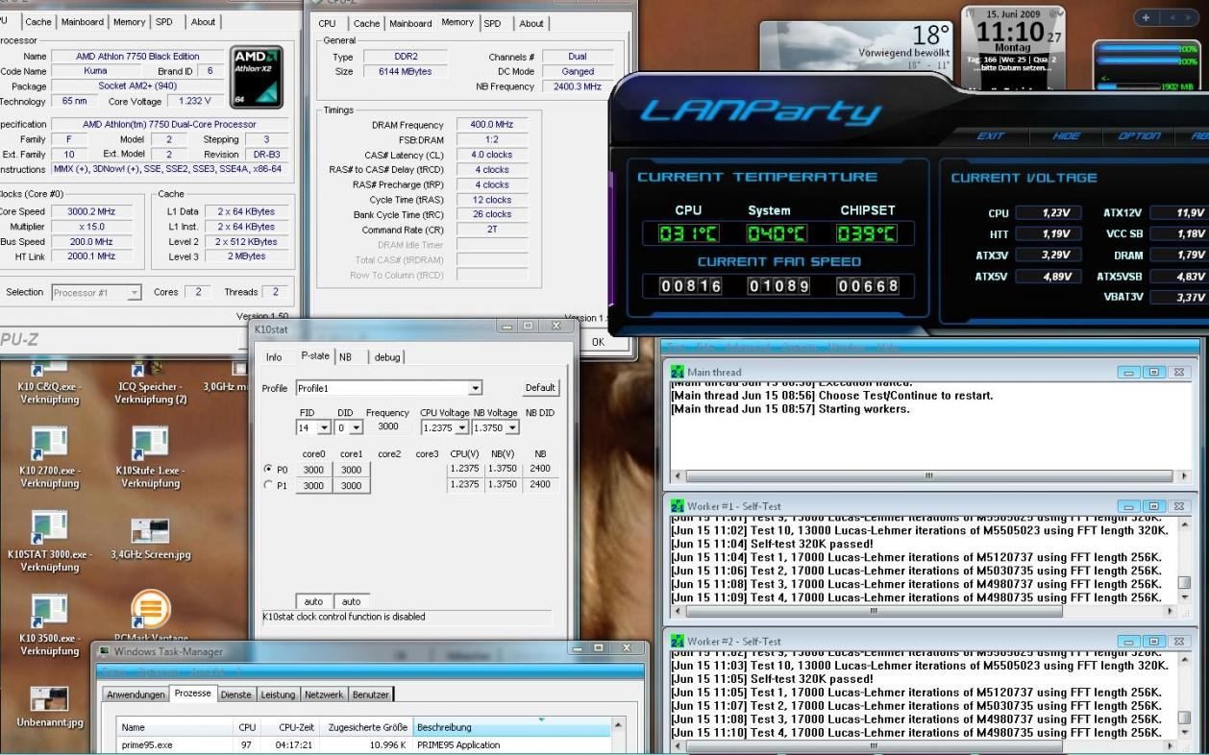Switch to the Dienste tab in Task-Manager
This screenshot has width=1209, height=755.
click(236, 694)
